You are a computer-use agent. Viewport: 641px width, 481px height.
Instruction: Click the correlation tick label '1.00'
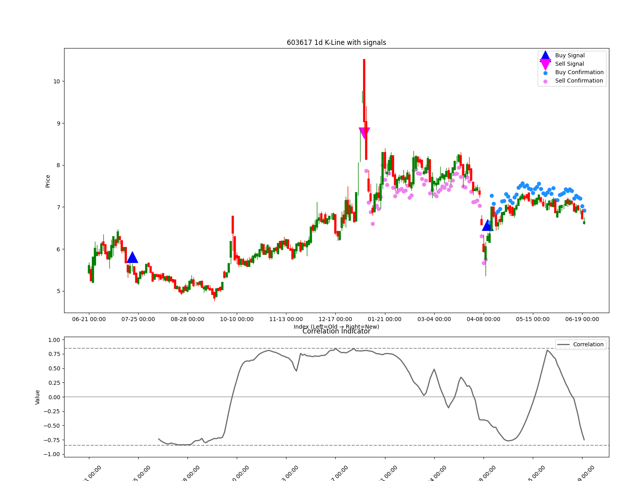pyautogui.click(x=54, y=340)
